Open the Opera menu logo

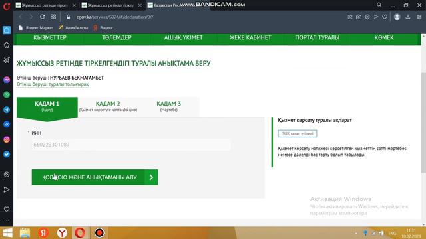coord(7,6)
